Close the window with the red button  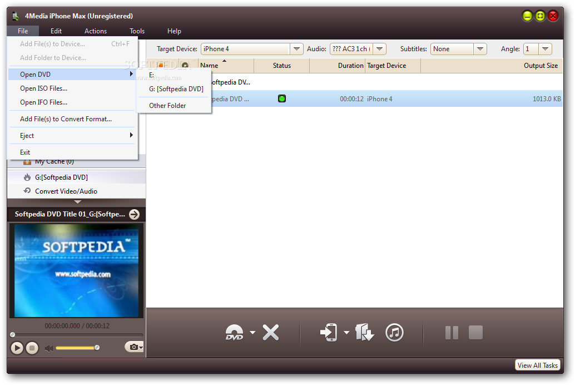click(553, 16)
